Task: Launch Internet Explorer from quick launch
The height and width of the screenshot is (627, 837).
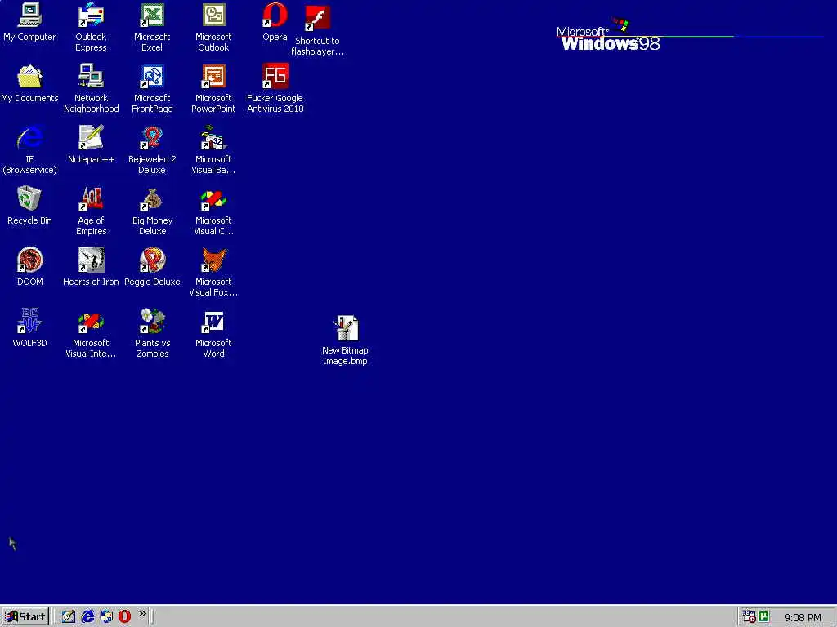Action: click(87, 617)
